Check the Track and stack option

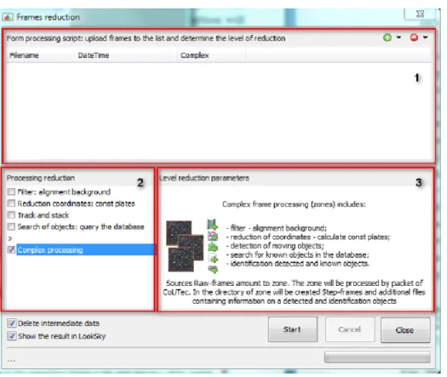(x=11, y=214)
